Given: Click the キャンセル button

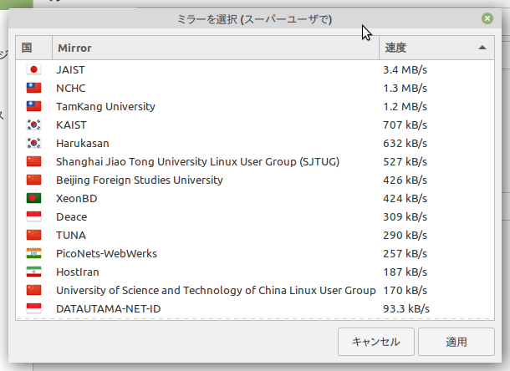Looking at the screenshot, I should 376,342.
